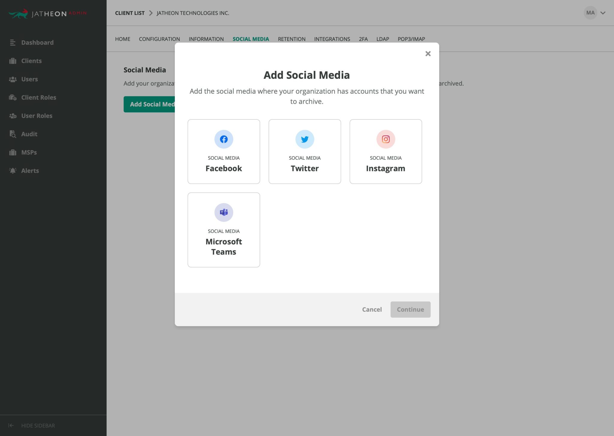Close the Add Social Media dialog

428,54
